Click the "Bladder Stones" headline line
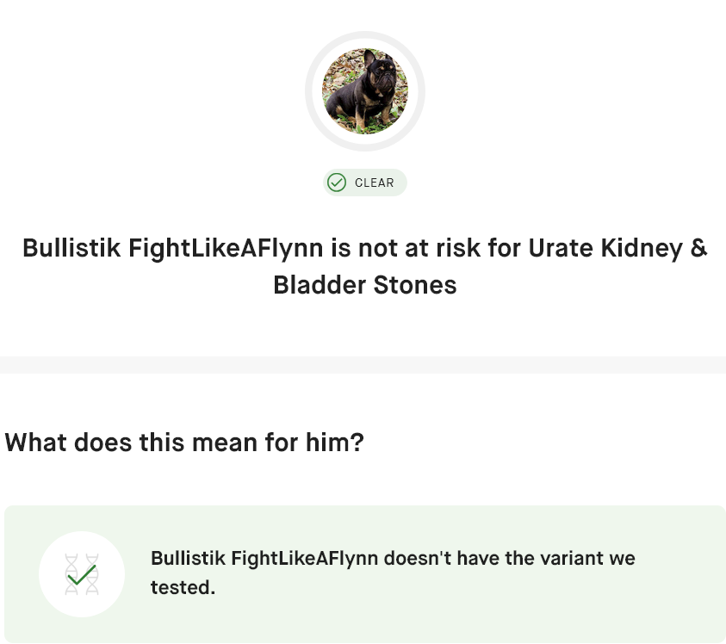The height and width of the screenshot is (644, 726). pos(364,285)
